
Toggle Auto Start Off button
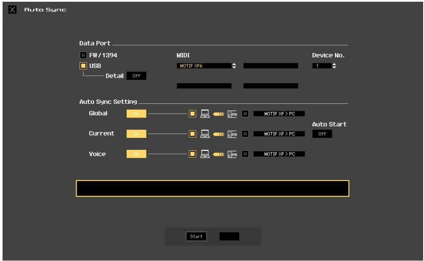(x=322, y=134)
